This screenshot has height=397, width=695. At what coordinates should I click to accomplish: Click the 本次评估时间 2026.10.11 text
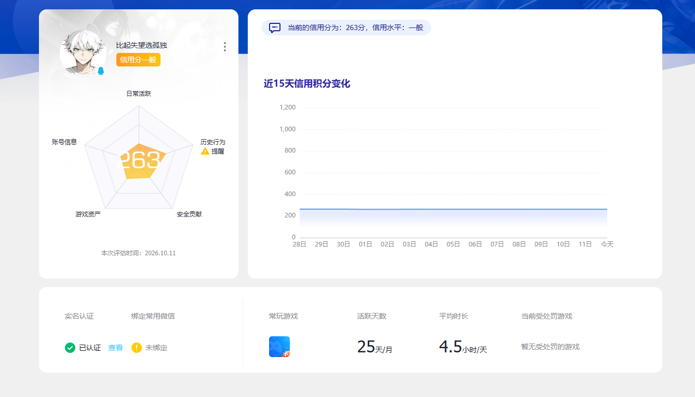(139, 253)
